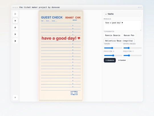154x116 pixels.
Task: Click the Tamaño slider track
Action: point(113,48)
